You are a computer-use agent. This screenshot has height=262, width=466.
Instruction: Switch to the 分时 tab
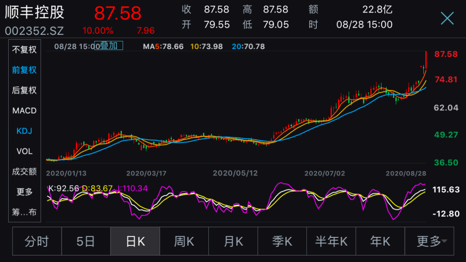pos(37,241)
